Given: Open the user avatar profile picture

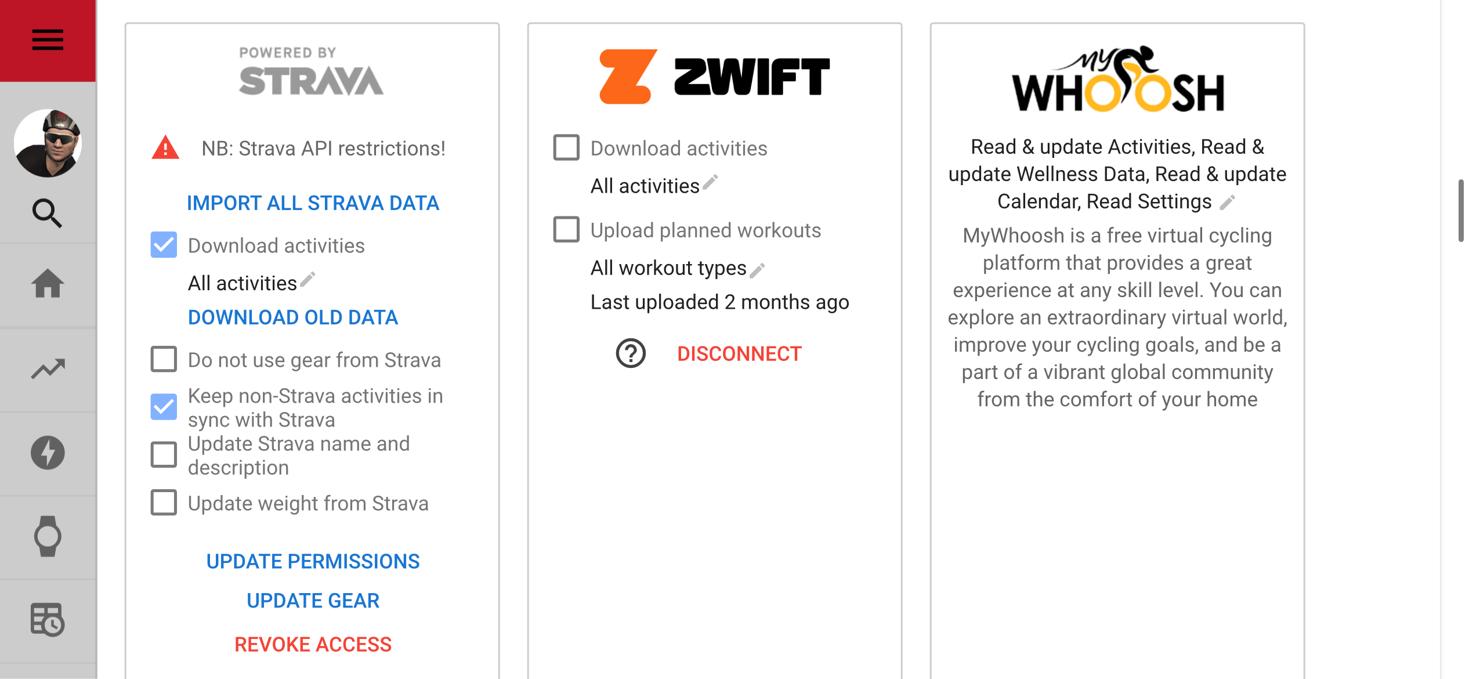Looking at the screenshot, I should pyautogui.click(x=48, y=143).
